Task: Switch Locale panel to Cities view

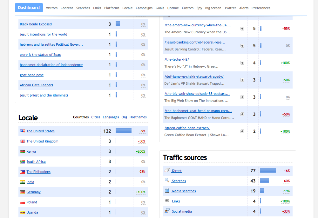Action: pyautogui.click(x=96, y=117)
